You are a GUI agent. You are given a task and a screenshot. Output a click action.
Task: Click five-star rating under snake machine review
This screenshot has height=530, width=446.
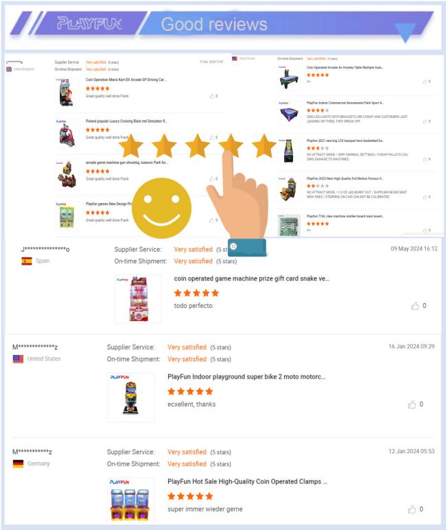click(196, 293)
